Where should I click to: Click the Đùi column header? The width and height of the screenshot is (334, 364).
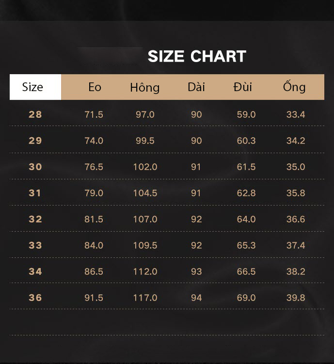click(242, 87)
